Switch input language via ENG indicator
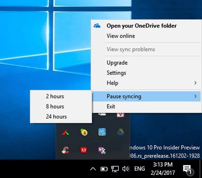The height and width of the screenshot is (178, 202). click(x=140, y=169)
